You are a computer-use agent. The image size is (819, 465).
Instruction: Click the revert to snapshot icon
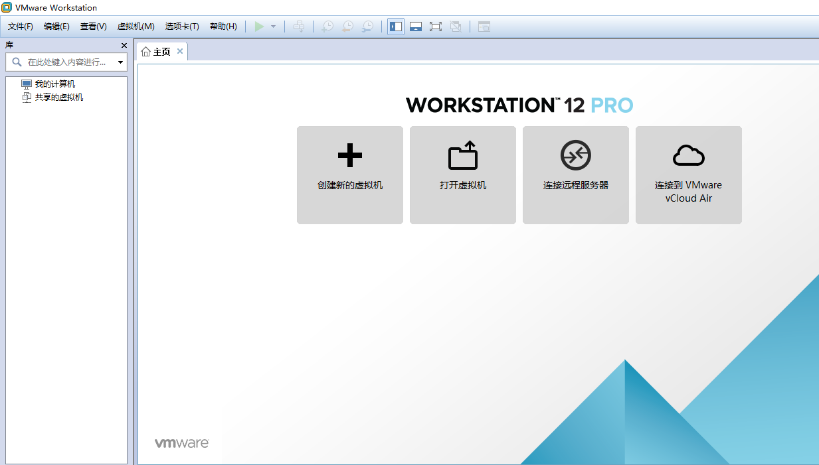click(x=347, y=27)
